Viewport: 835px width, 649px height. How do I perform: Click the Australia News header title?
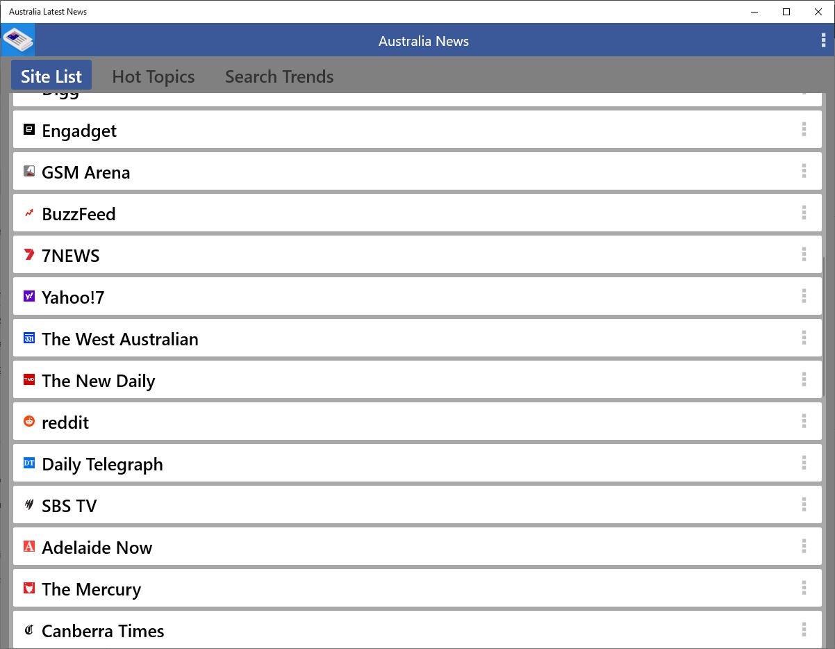[x=424, y=41]
